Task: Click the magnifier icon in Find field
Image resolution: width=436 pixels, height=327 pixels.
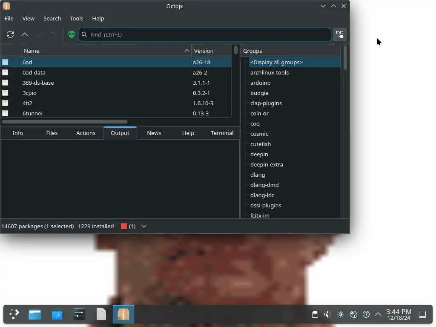Action: [x=84, y=34]
